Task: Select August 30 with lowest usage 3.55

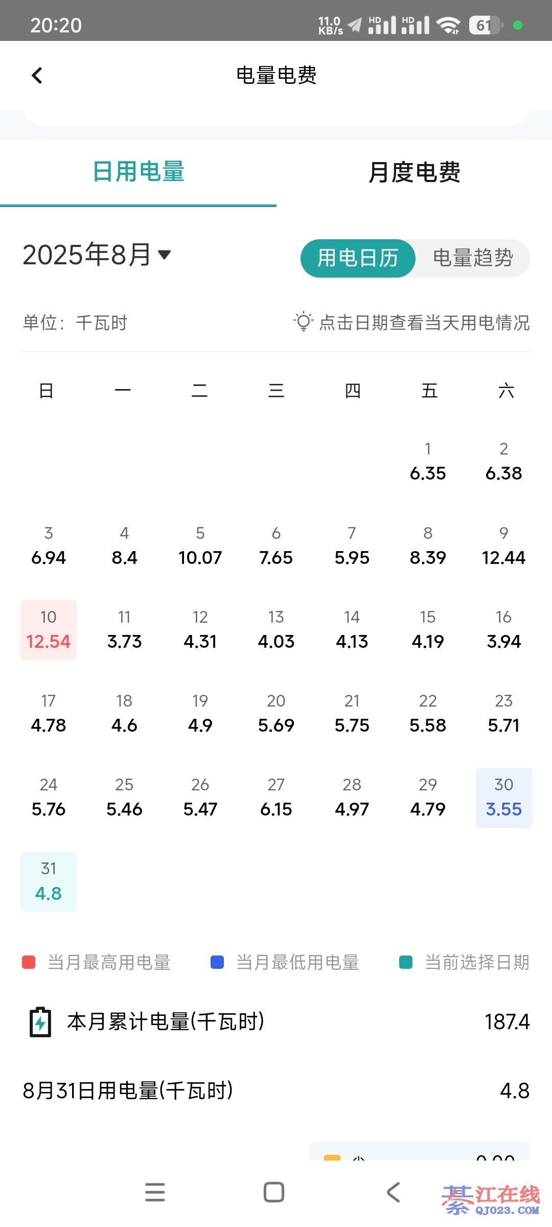Action: 503,798
